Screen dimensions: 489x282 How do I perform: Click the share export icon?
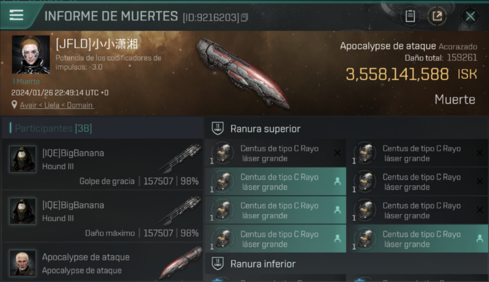(437, 16)
